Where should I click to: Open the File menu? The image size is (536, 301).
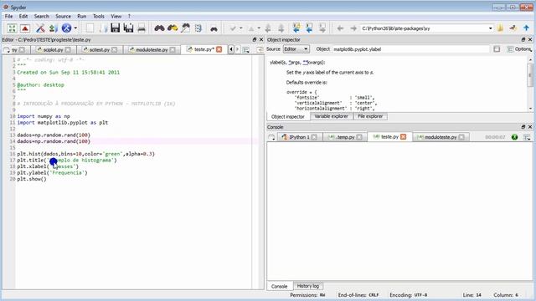[8, 16]
